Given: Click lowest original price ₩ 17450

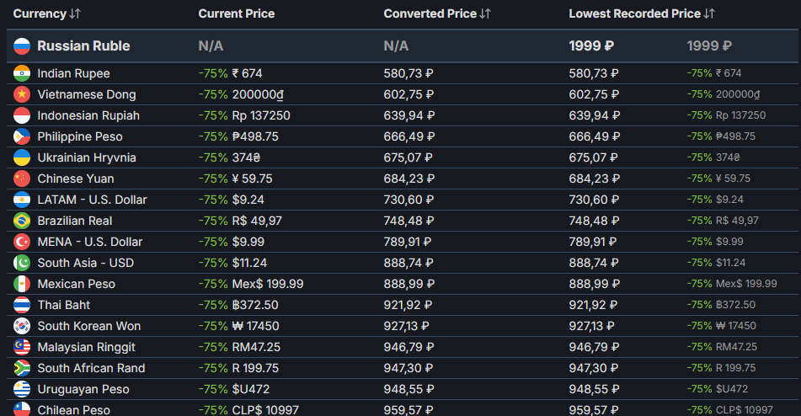Looking at the screenshot, I should point(736,326).
